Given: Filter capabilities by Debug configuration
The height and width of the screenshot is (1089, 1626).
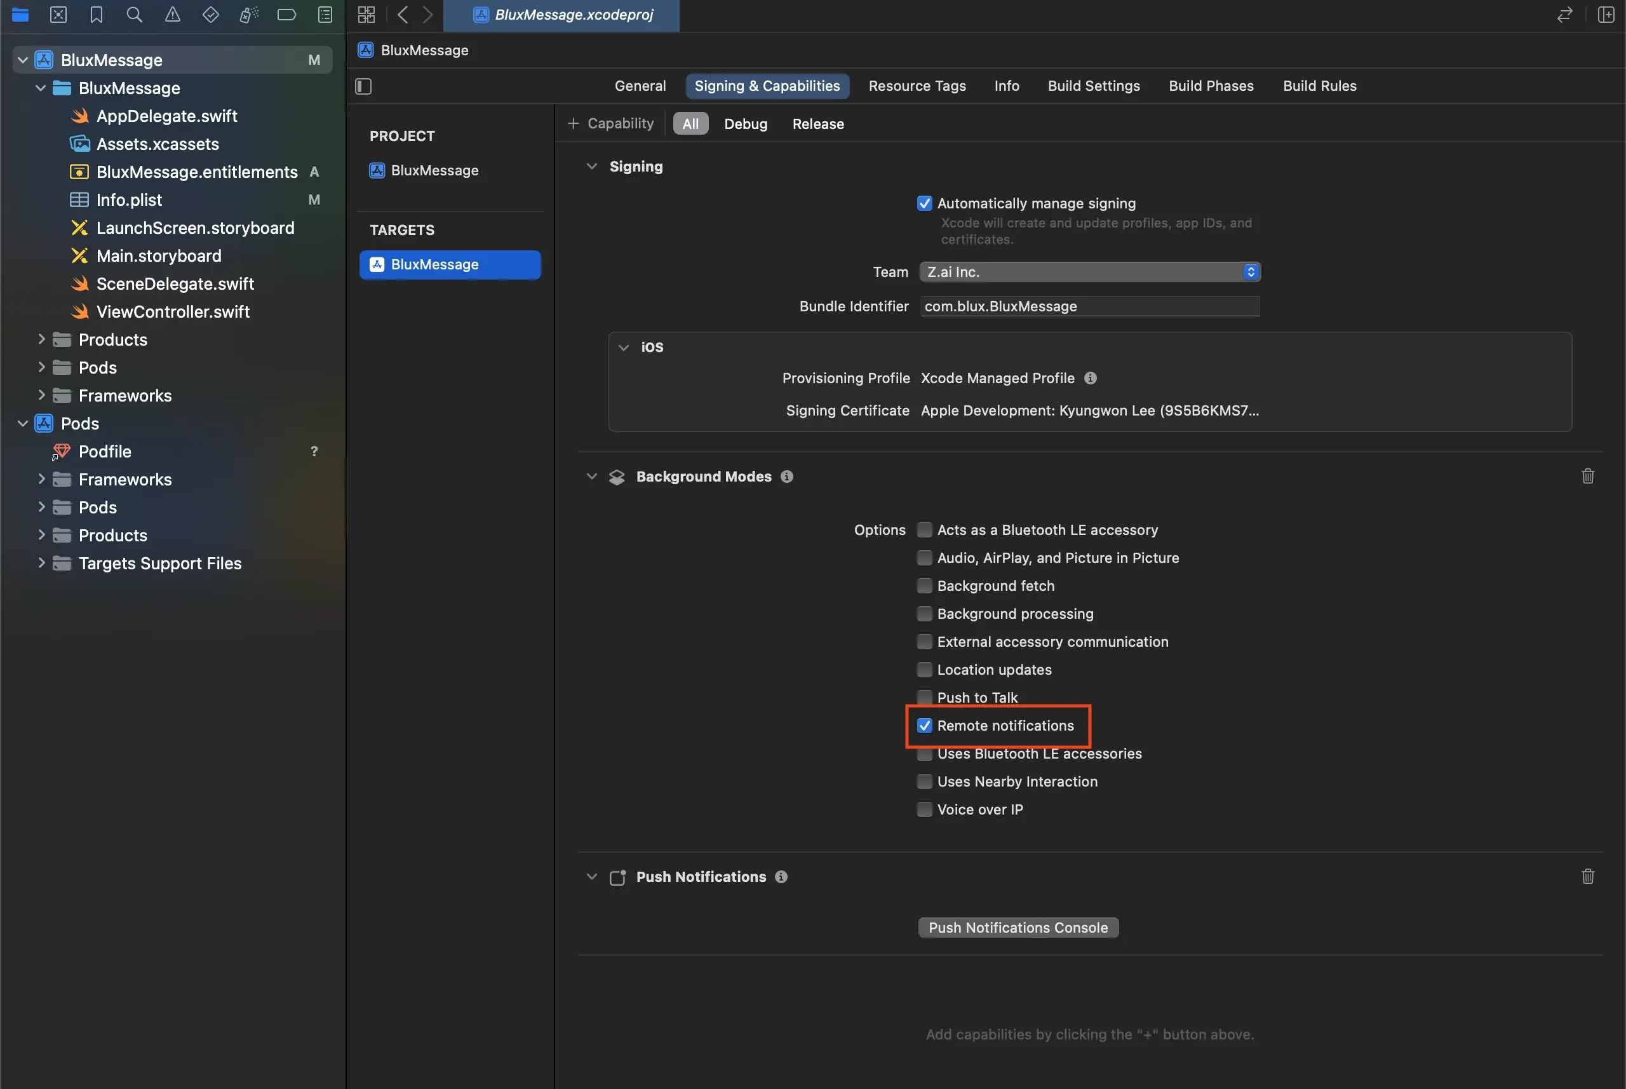Looking at the screenshot, I should (x=746, y=124).
